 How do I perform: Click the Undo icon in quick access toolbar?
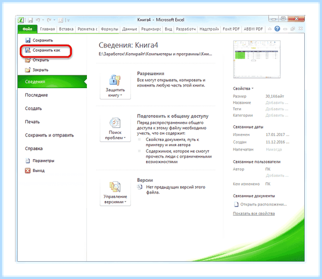38,20
